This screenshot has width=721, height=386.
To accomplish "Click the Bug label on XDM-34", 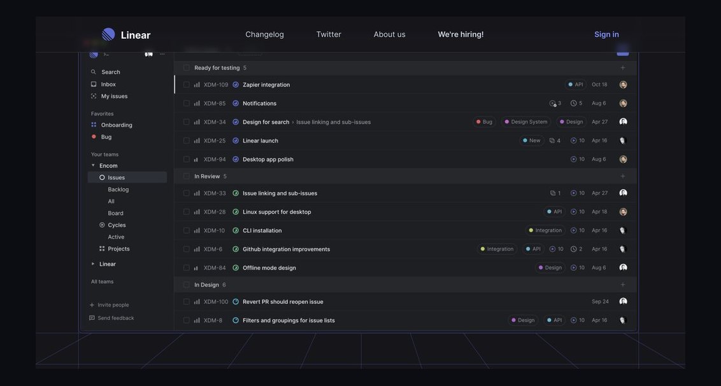I will click(484, 122).
